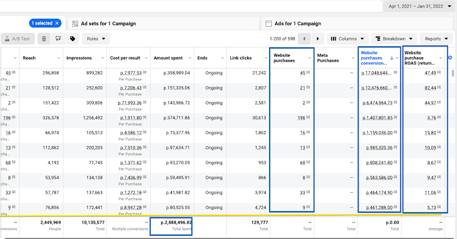
Task: Clear the 1 selected filter chip
Action: click(57, 23)
